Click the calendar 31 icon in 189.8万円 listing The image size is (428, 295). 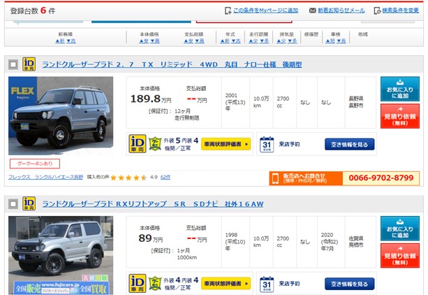[x=267, y=145]
